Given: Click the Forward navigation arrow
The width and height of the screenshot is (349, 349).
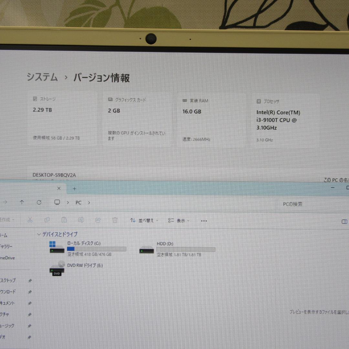Looking at the screenshot, I should coord(5,202).
